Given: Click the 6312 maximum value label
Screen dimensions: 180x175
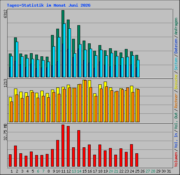Looking at the screenshot, I should click(5, 14).
